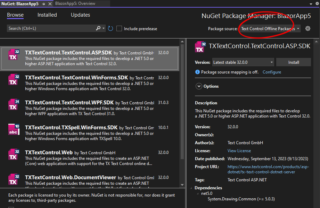The image size is (320, 208).
Task: Toggle Include prerelease checkbox
Action: point(119,28)
